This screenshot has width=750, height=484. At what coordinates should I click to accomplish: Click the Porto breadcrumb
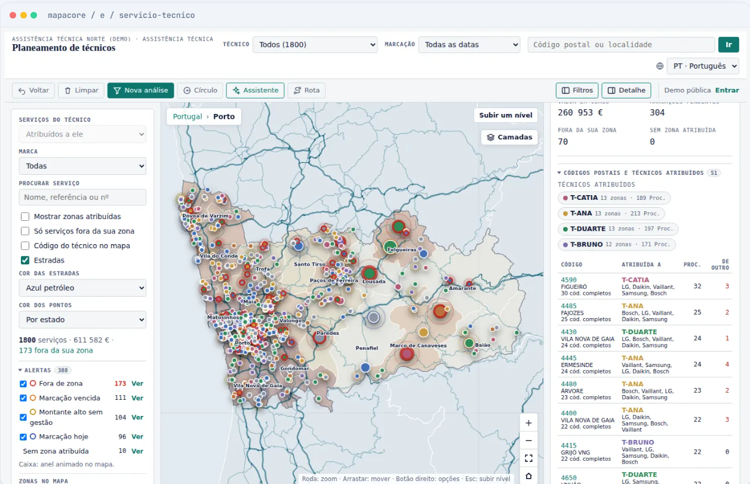point(224,116)
